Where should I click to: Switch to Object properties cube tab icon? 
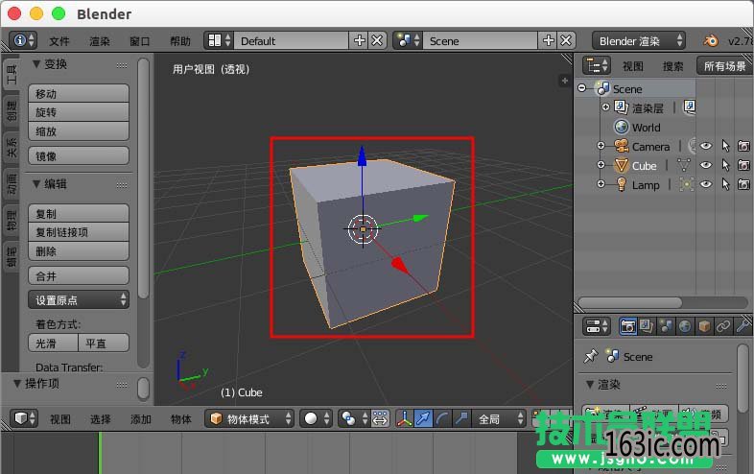pos(704,326)
